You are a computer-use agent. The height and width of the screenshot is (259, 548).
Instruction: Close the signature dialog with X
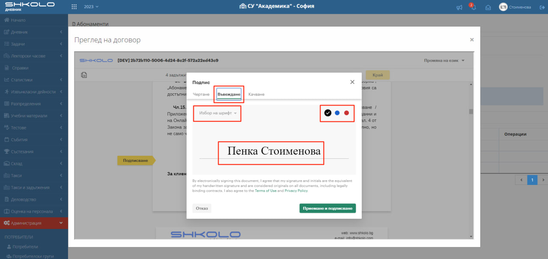[x=352, y=82]
